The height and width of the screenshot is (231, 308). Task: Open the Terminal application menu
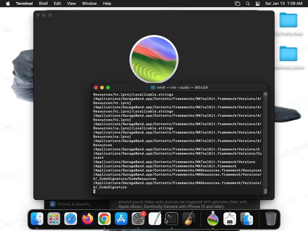24,4
